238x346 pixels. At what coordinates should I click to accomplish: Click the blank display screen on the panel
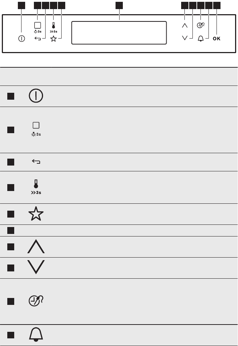coord(119,33)
